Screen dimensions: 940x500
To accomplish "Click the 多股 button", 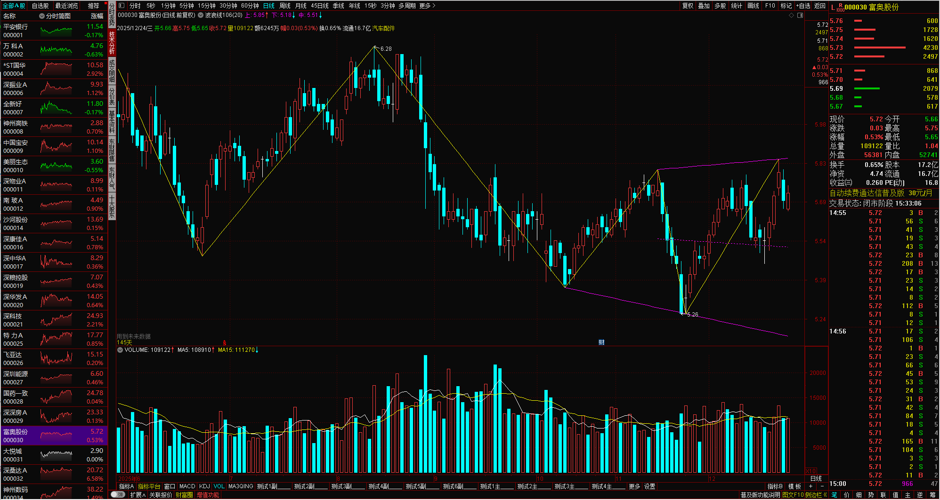I will pyautogui.click(x=720, y=6).
